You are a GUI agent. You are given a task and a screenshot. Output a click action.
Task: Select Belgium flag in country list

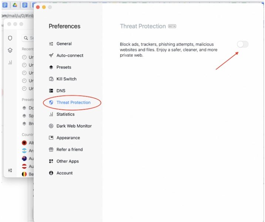coord(24,174)
